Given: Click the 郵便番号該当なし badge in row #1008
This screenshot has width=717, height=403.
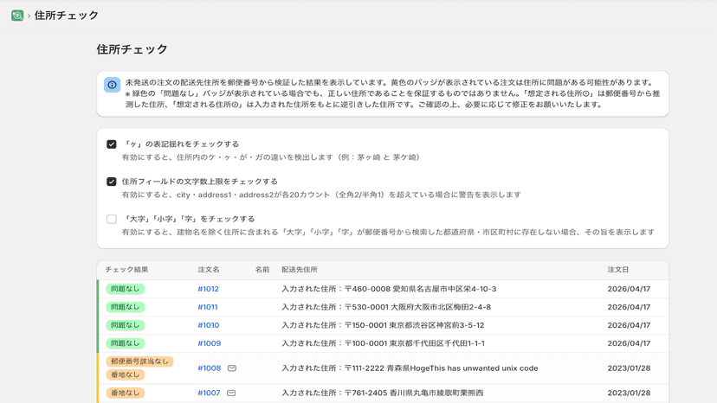Looking at the screenshot, I should point(139,361).
